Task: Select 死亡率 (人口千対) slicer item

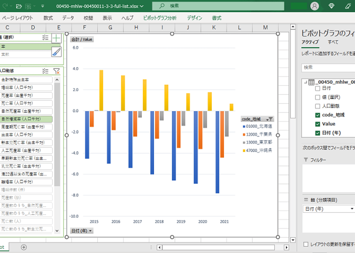Action: click(x=26, y=103)
